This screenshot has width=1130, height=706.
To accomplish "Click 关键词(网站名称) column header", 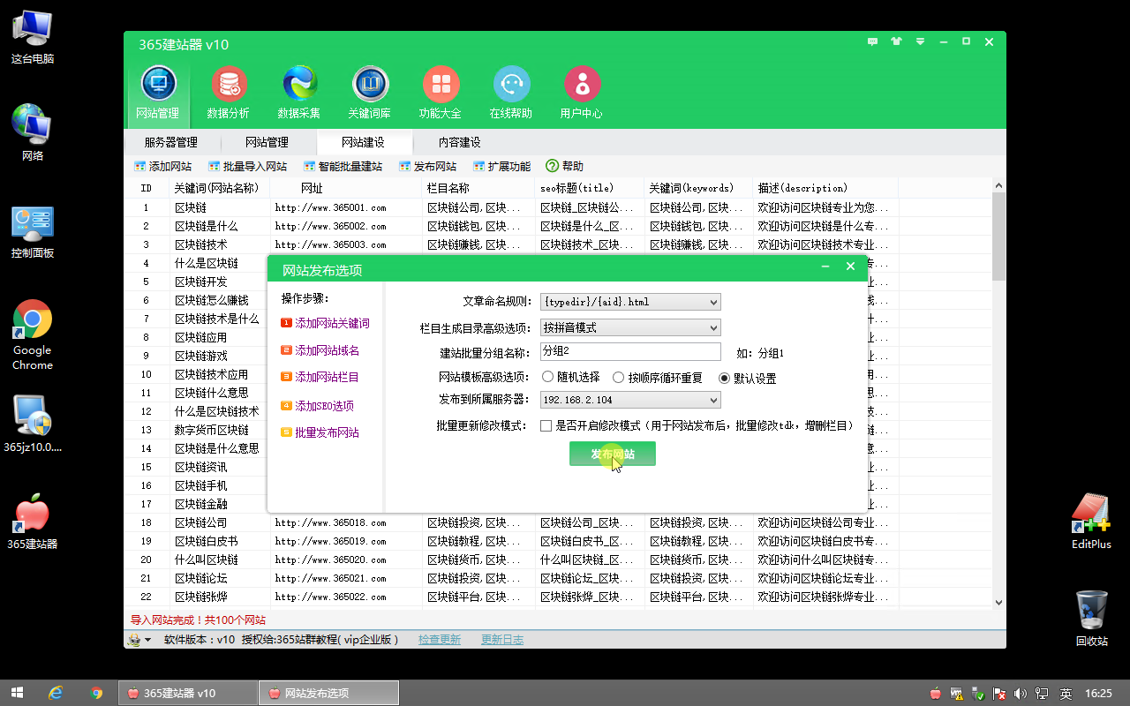I will [x=217, y=188].
